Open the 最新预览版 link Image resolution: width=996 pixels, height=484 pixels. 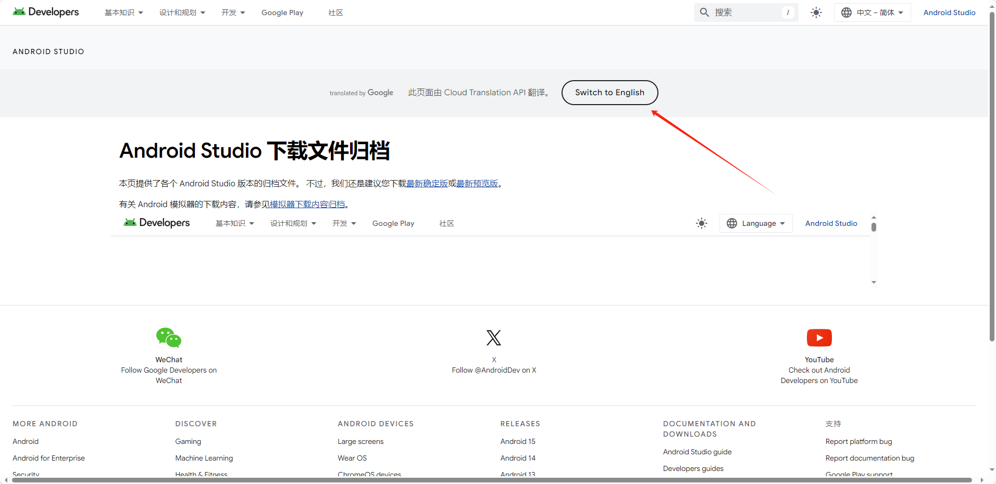pos(477,183)
